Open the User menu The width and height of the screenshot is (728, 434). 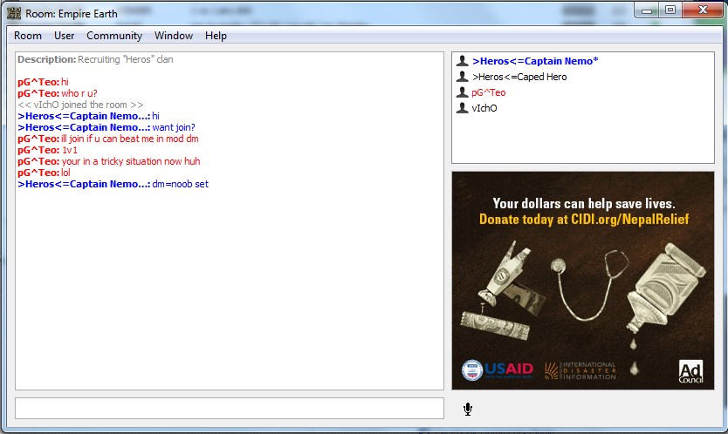point(64,36)
